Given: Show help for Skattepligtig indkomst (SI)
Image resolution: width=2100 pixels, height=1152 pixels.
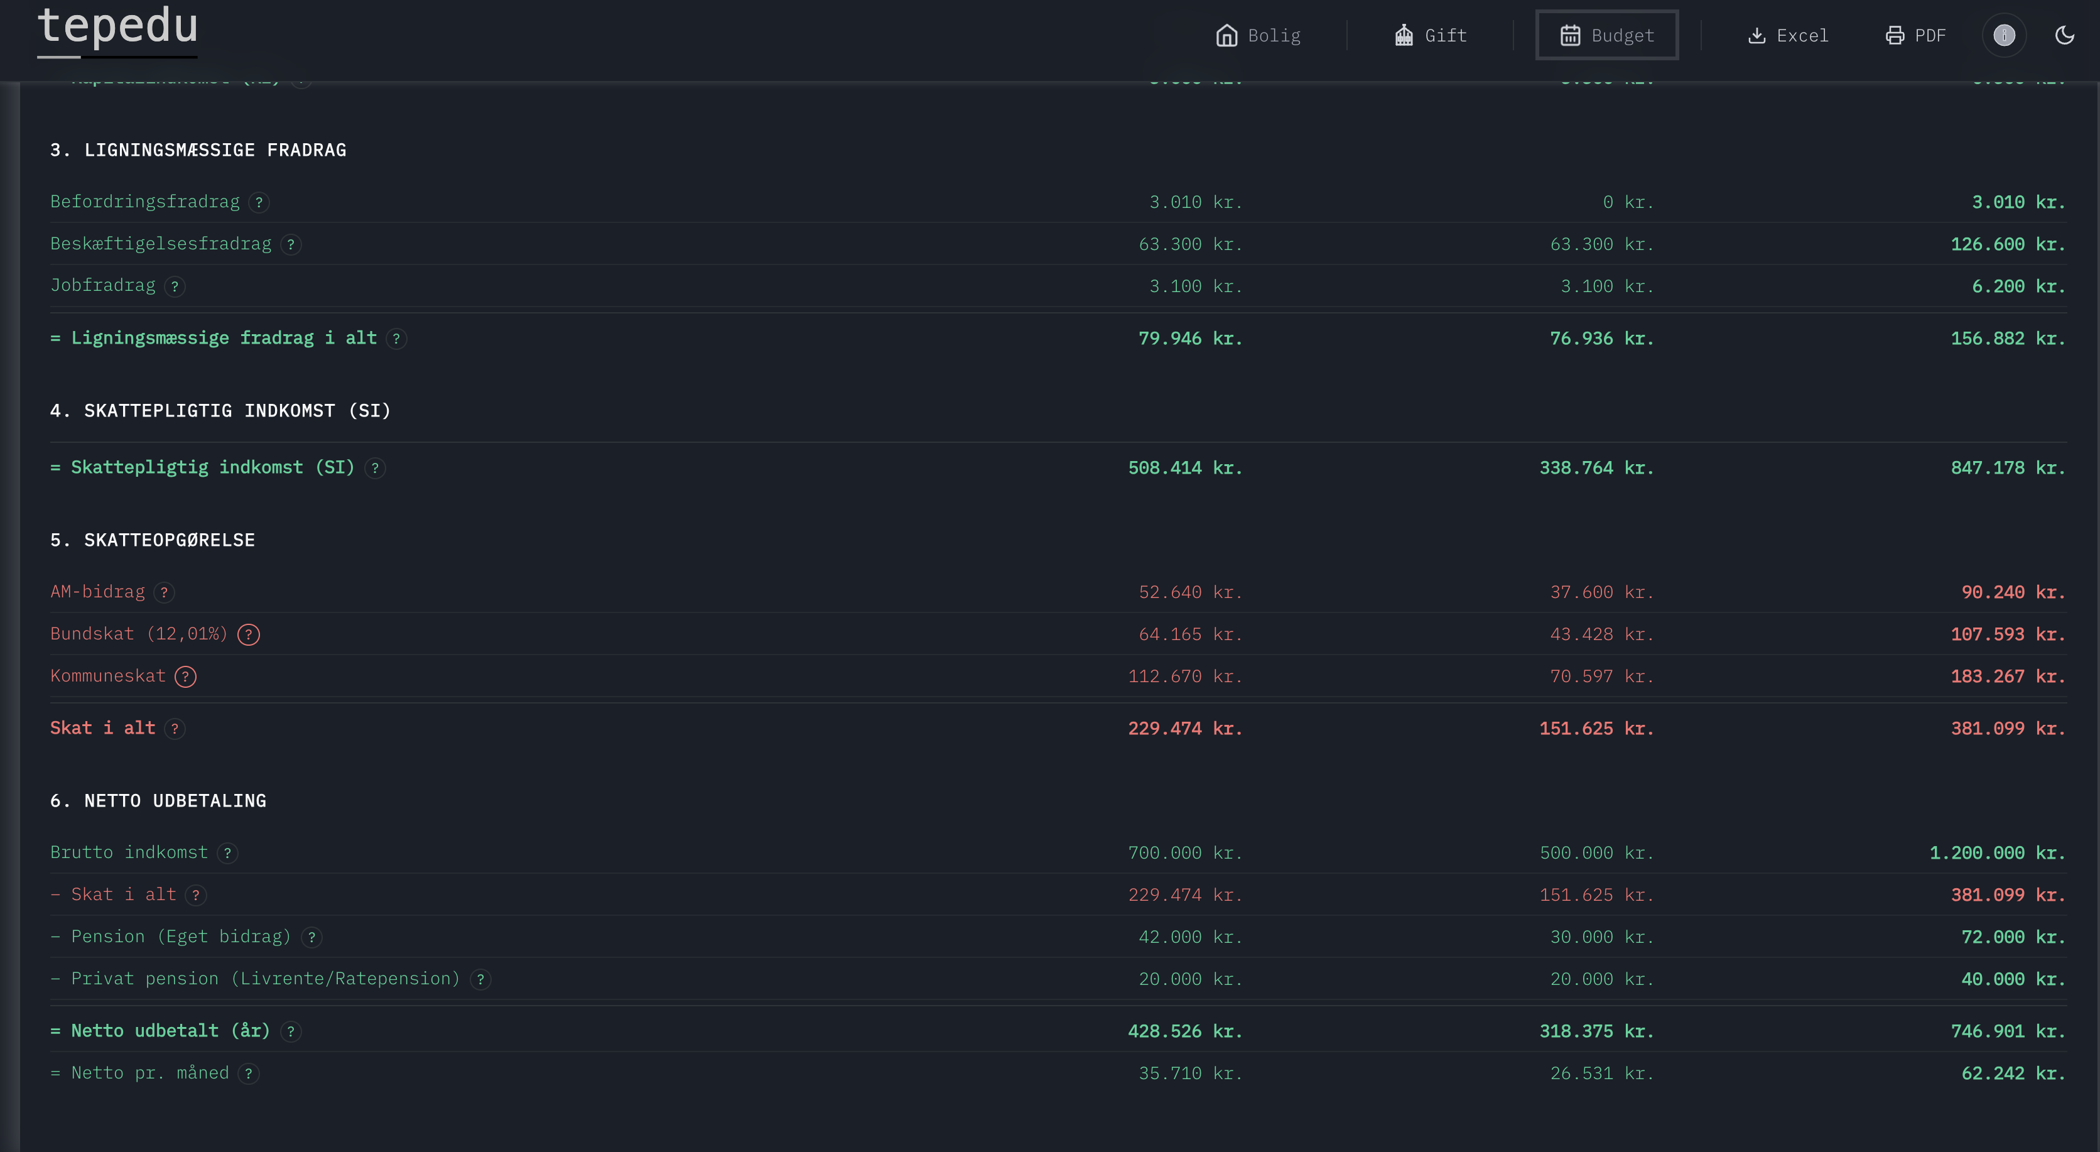Looking at the screenshot, I should (375, 468).
